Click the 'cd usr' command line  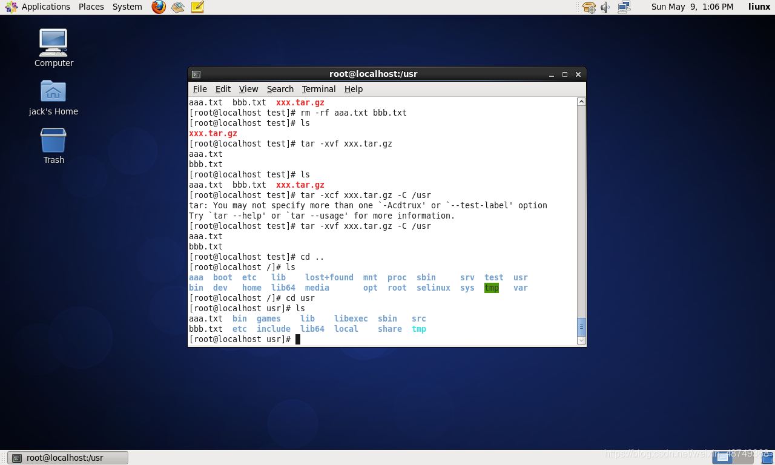click(252, 298)
